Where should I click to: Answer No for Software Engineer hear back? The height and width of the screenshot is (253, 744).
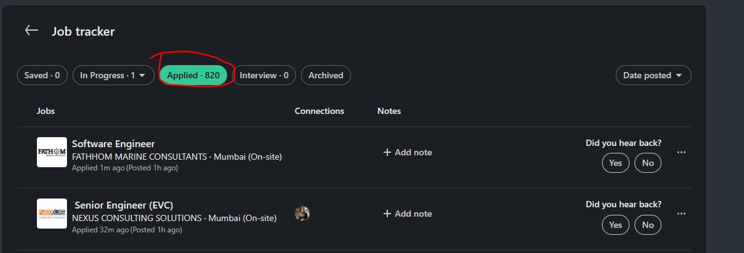tap(648, 163)
